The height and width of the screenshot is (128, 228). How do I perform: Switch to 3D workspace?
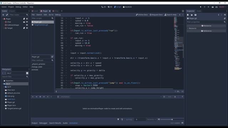tap(110, 7)
